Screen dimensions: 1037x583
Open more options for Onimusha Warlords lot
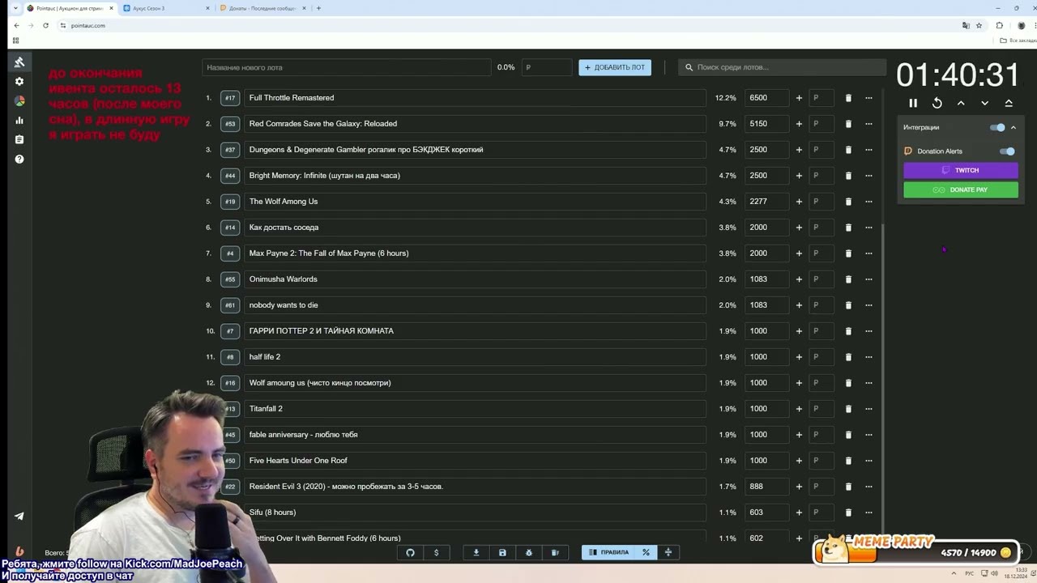point(868,279)
